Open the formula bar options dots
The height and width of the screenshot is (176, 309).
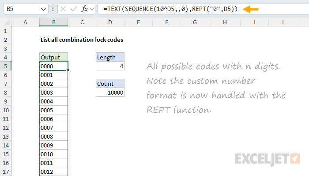tap(53, 9)
